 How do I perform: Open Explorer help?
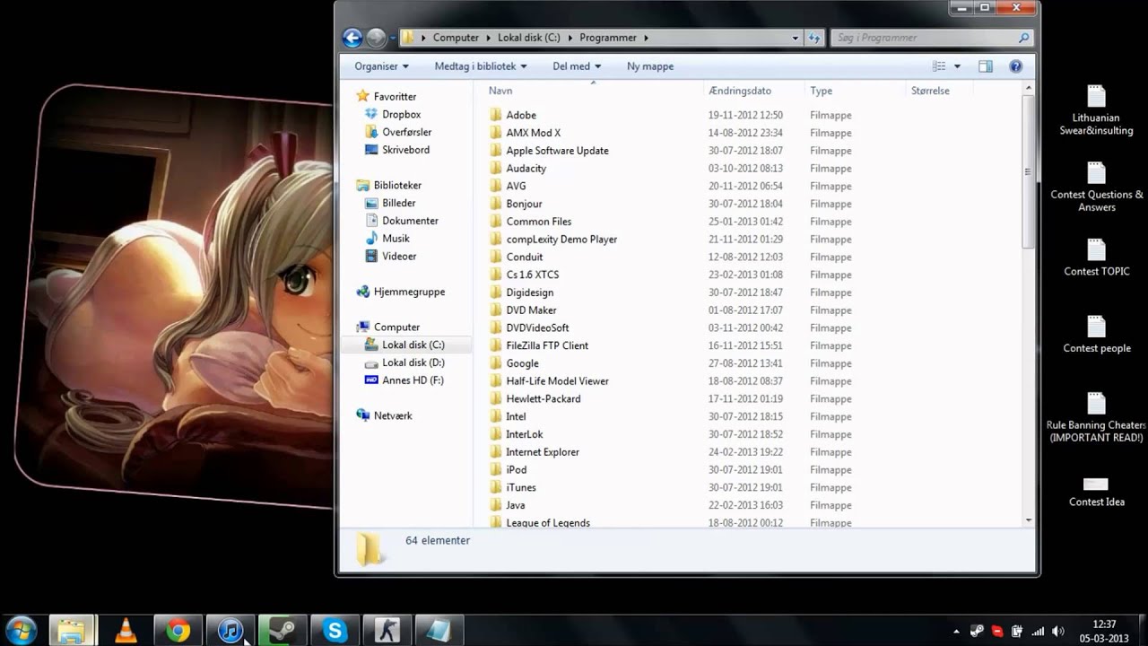(x=1016, y=66)
